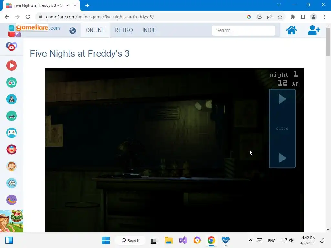Click the gameflare.com logo
This screenshot has height=248, width=331.
[x=34, y=30]
